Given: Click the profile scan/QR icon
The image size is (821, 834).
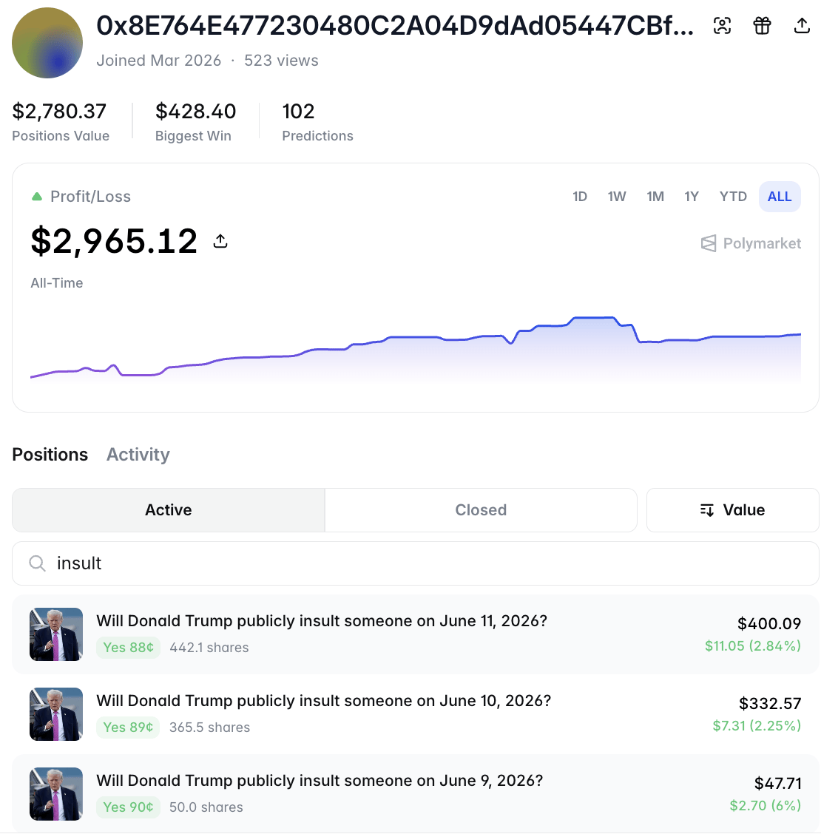Looking at the screenshot, I should coord(721,26).
